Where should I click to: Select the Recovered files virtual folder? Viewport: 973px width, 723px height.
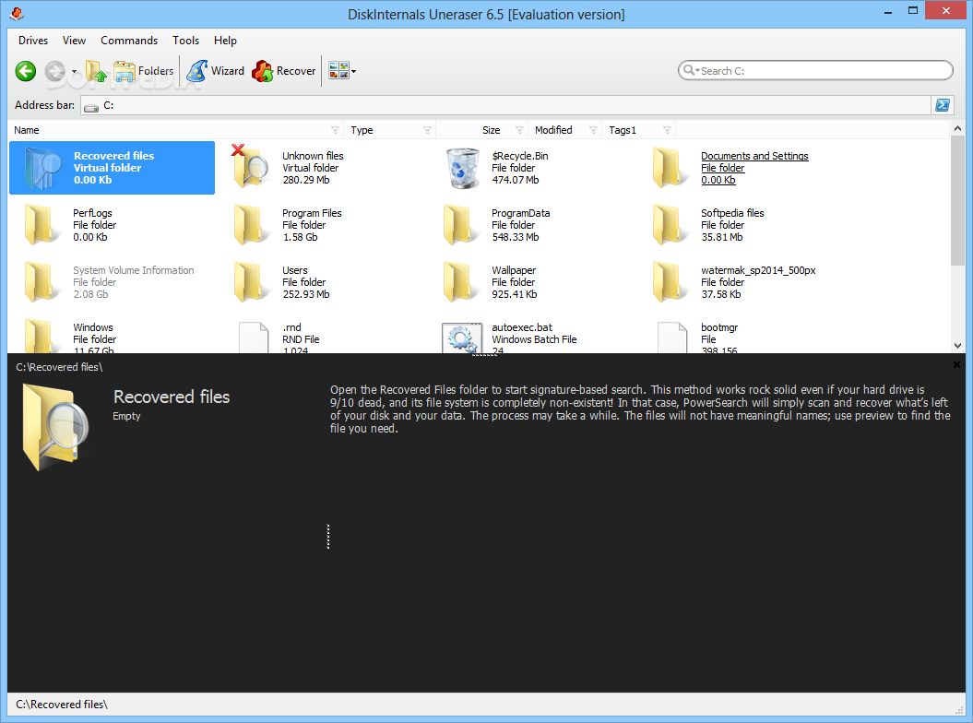113,168
